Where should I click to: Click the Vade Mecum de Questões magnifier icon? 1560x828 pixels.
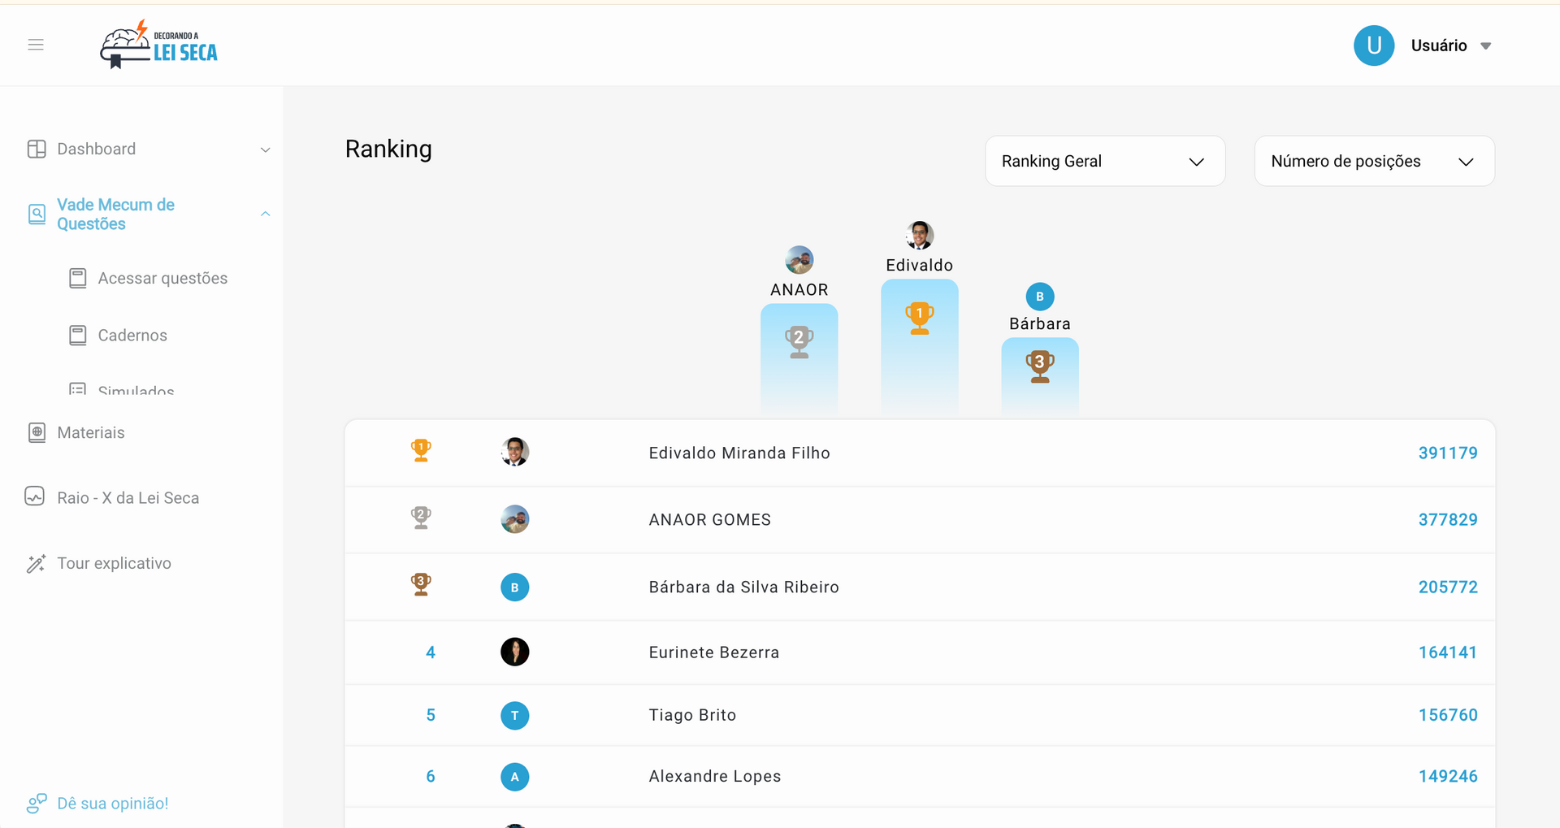(x=38, y=214)
